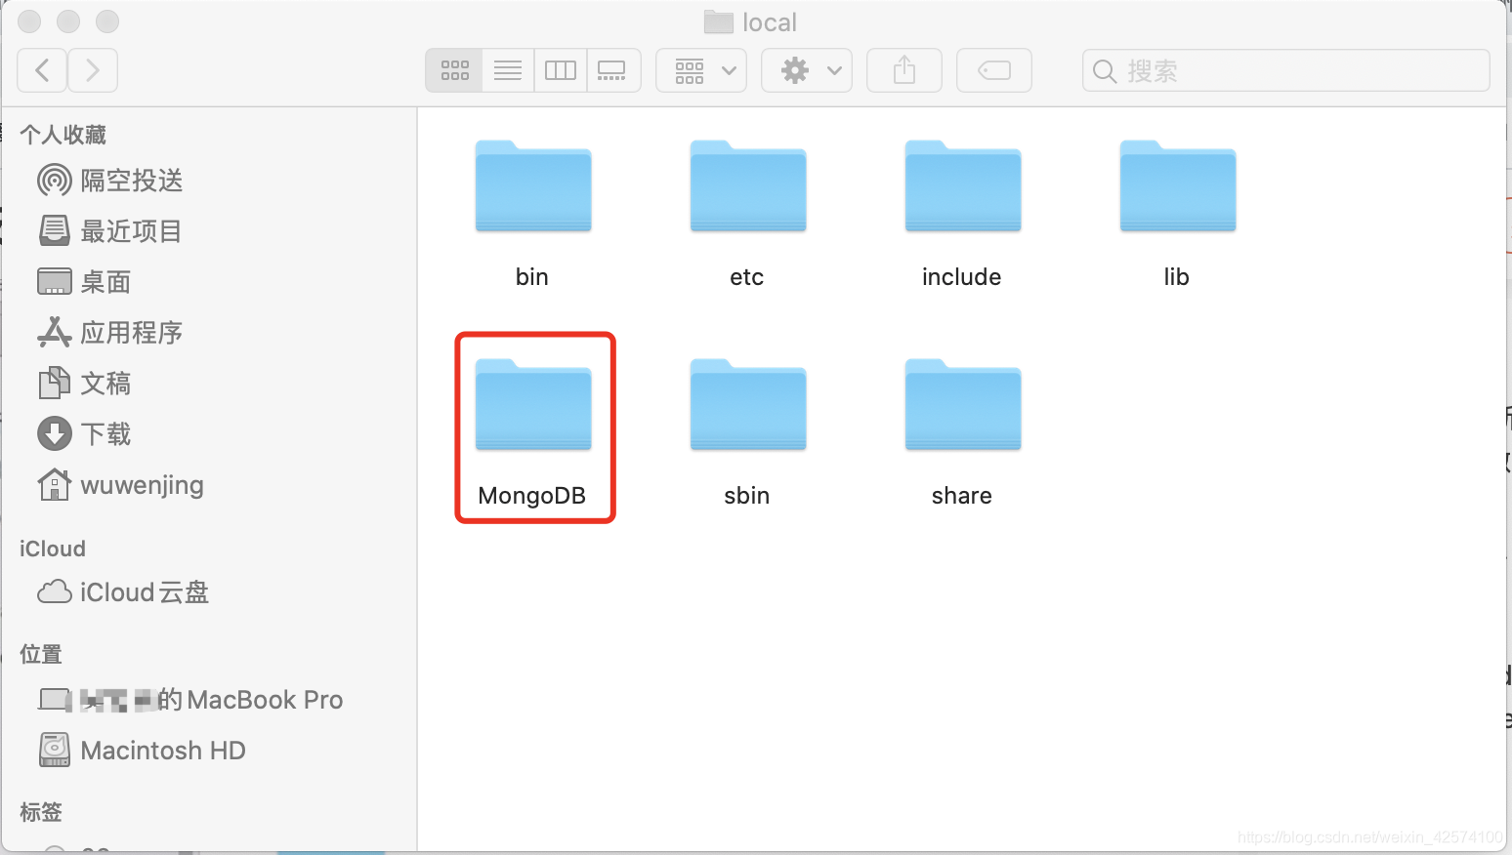The image size is (1512, 855).
Task: Click the iCloud section header
Action: [53, 549]
